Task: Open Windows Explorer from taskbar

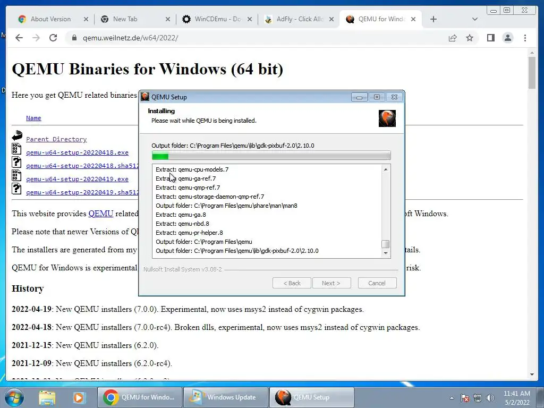Action: point(47,397)
